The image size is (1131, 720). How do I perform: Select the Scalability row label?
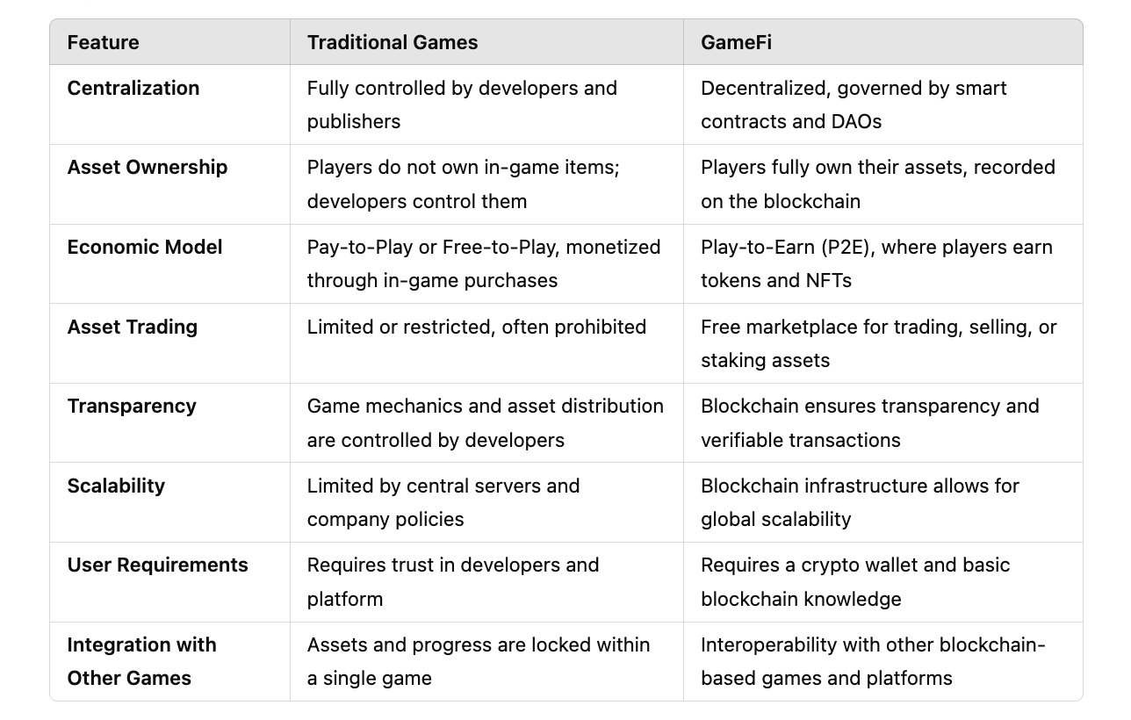click(x=116, y=486)
